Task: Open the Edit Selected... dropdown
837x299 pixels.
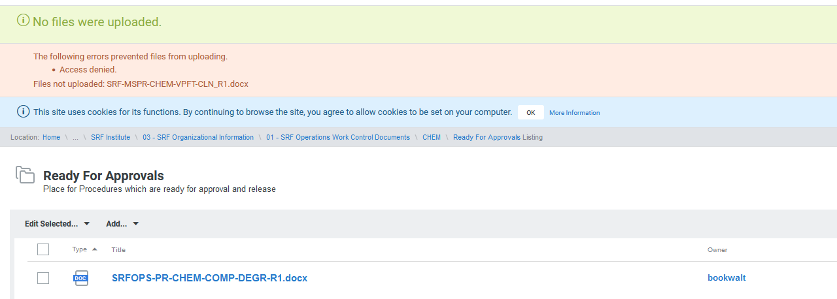Action: pyautogui.click(x=57, y=224)
